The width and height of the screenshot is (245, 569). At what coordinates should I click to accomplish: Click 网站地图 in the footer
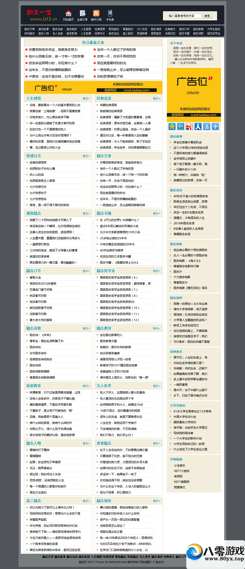(145, 562)
